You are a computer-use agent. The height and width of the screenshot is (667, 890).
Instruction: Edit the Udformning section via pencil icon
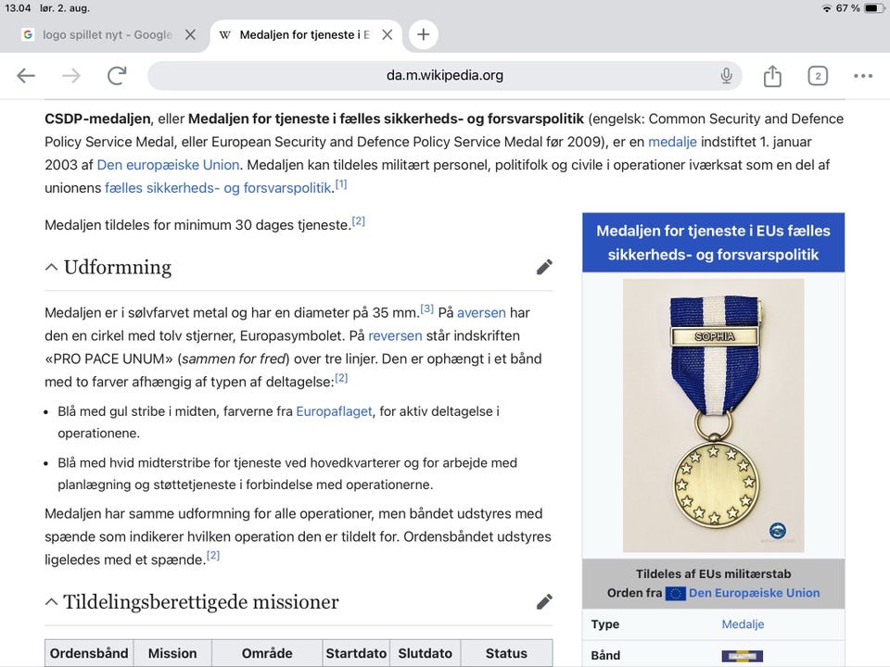(544, 267)
